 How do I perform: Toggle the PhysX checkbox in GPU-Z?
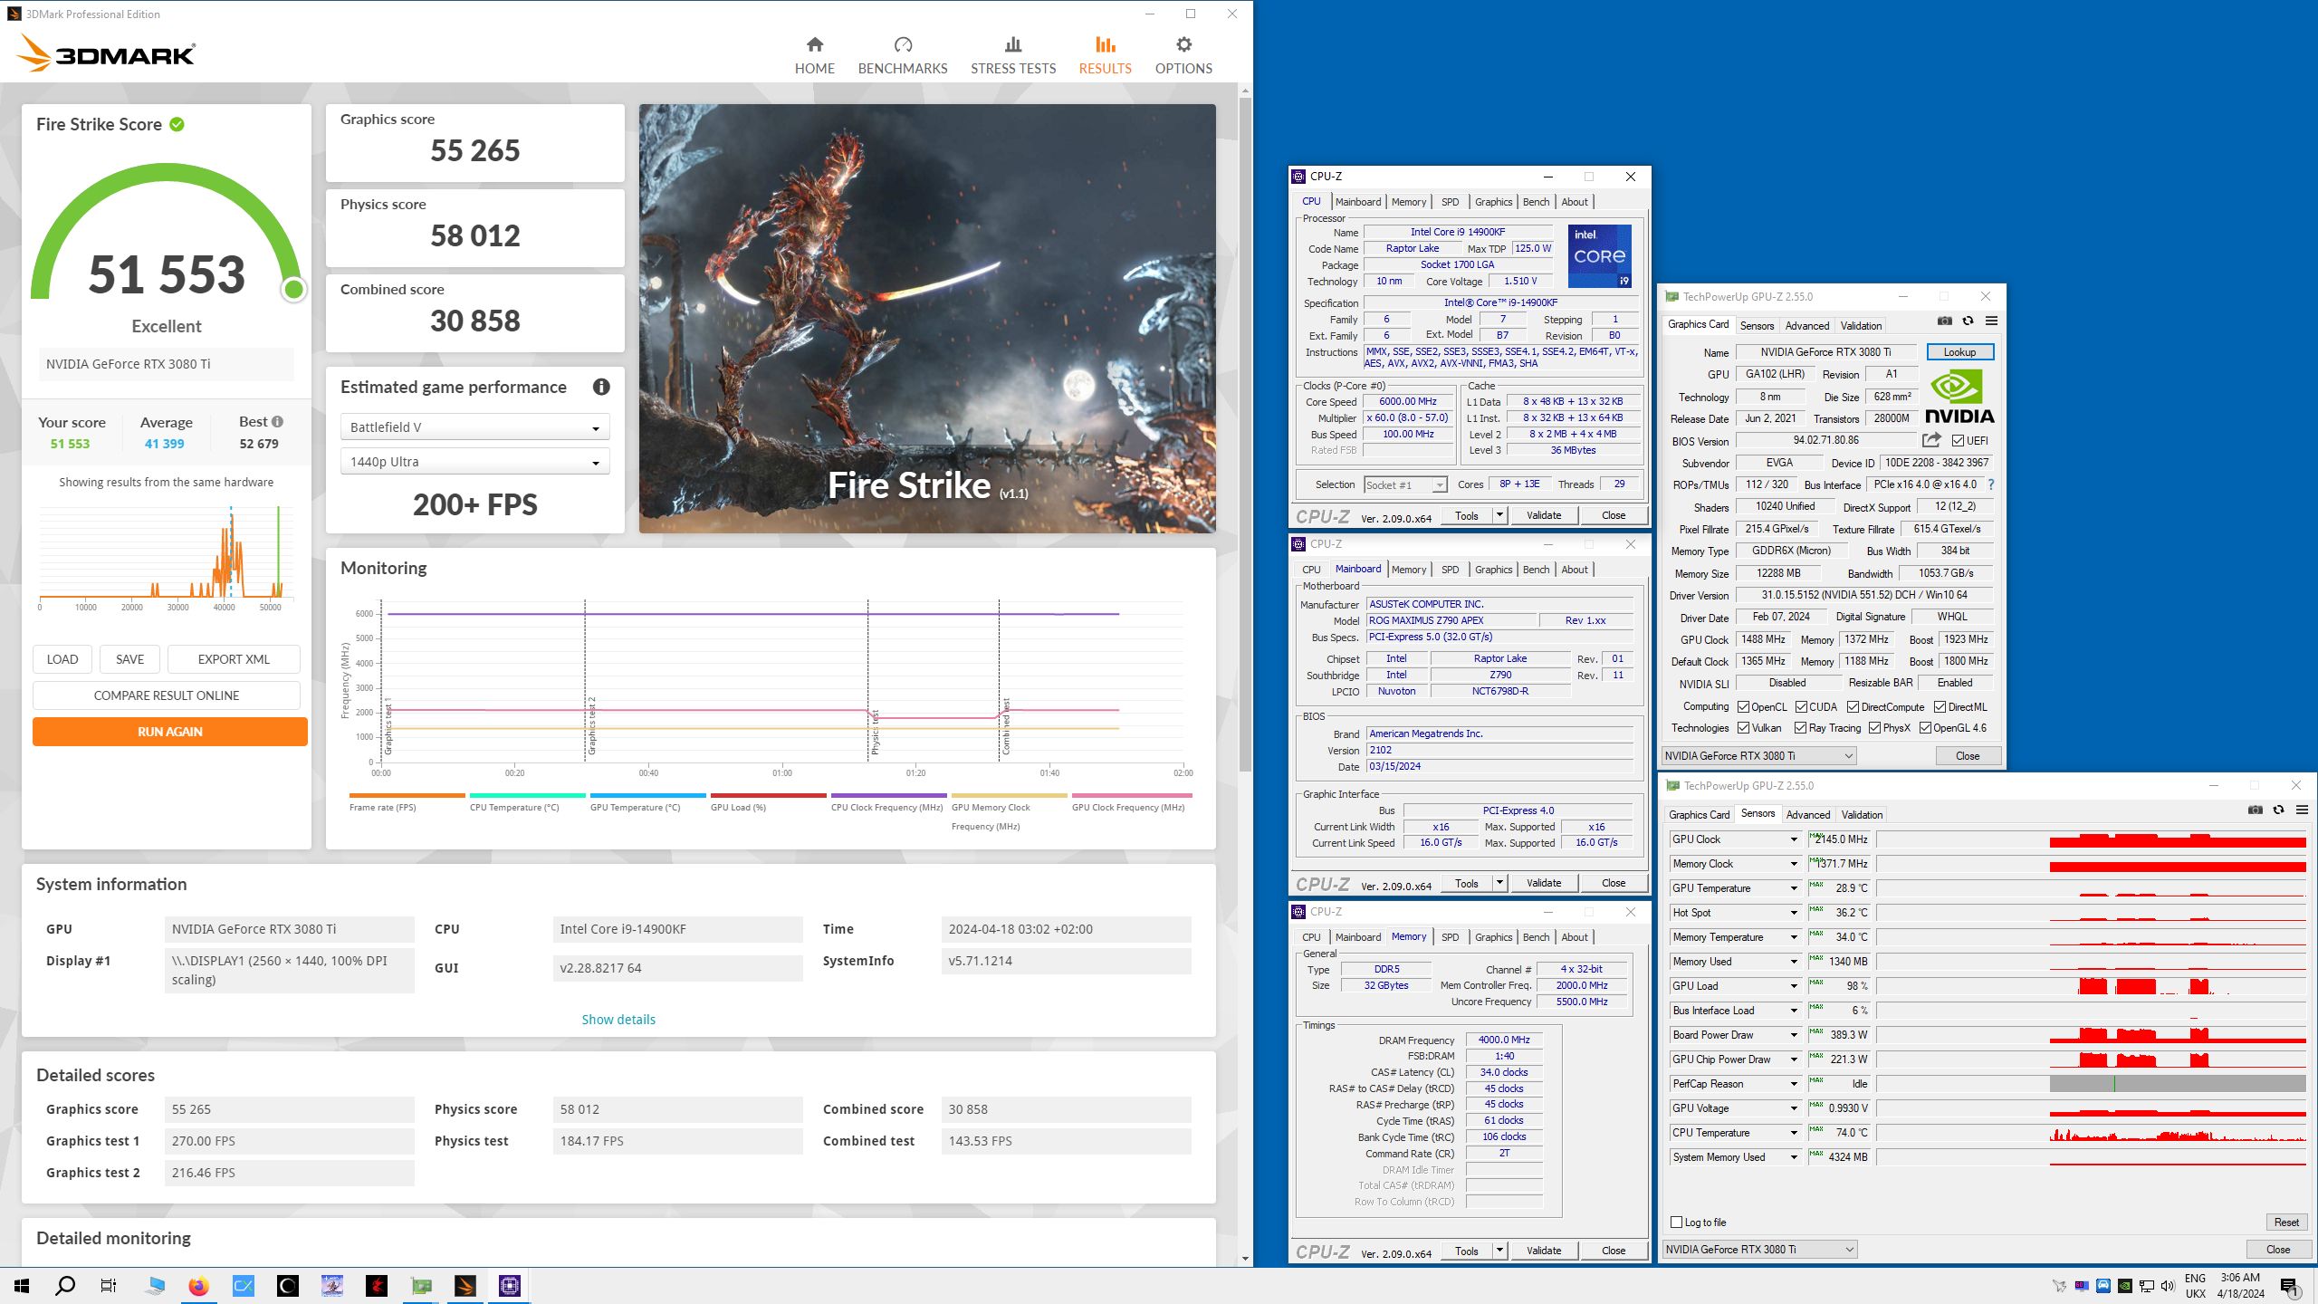(1874, 728)
